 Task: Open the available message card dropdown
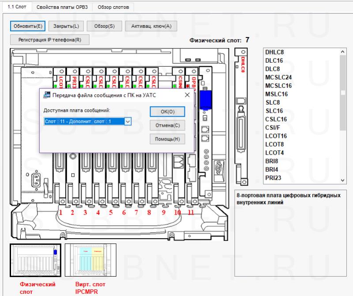[x=128, y=121]
